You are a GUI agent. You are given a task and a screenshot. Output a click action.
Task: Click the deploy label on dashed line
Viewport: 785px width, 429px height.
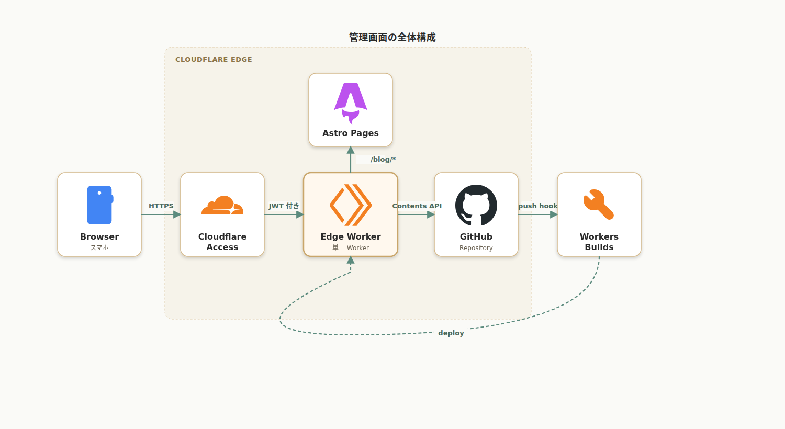click(x=451, y=333)
